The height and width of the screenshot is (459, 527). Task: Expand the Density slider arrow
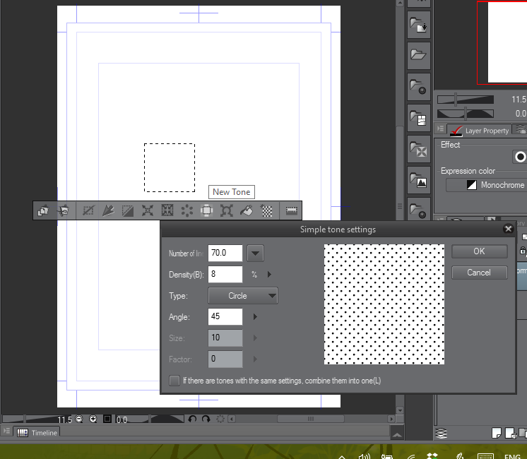269,274
